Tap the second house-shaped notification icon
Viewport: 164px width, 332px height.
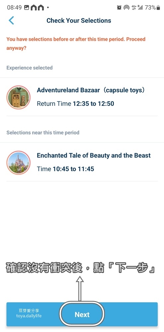(x=41, y=8)
